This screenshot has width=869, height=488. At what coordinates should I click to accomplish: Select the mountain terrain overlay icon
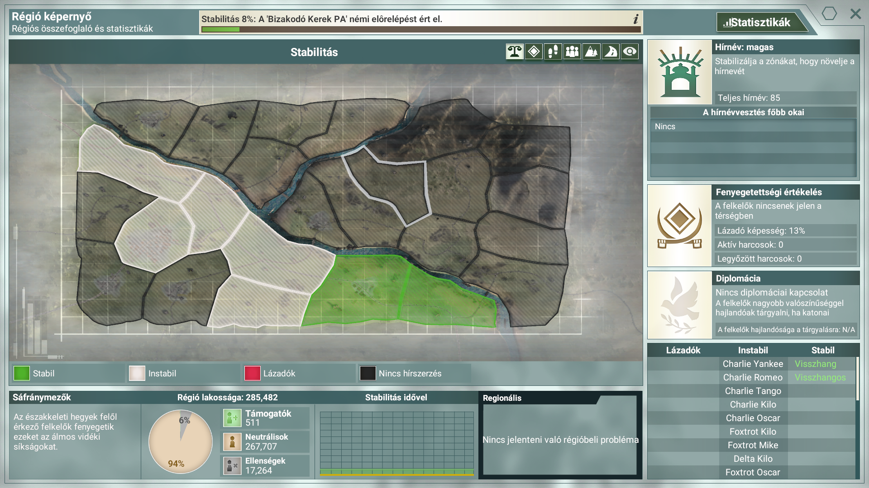coord(591,52)
